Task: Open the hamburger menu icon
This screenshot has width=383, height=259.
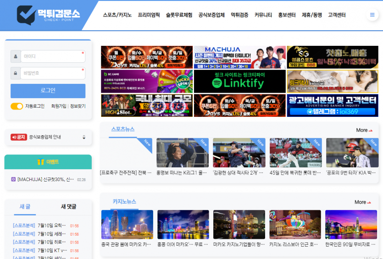Action: click(372, 15)
